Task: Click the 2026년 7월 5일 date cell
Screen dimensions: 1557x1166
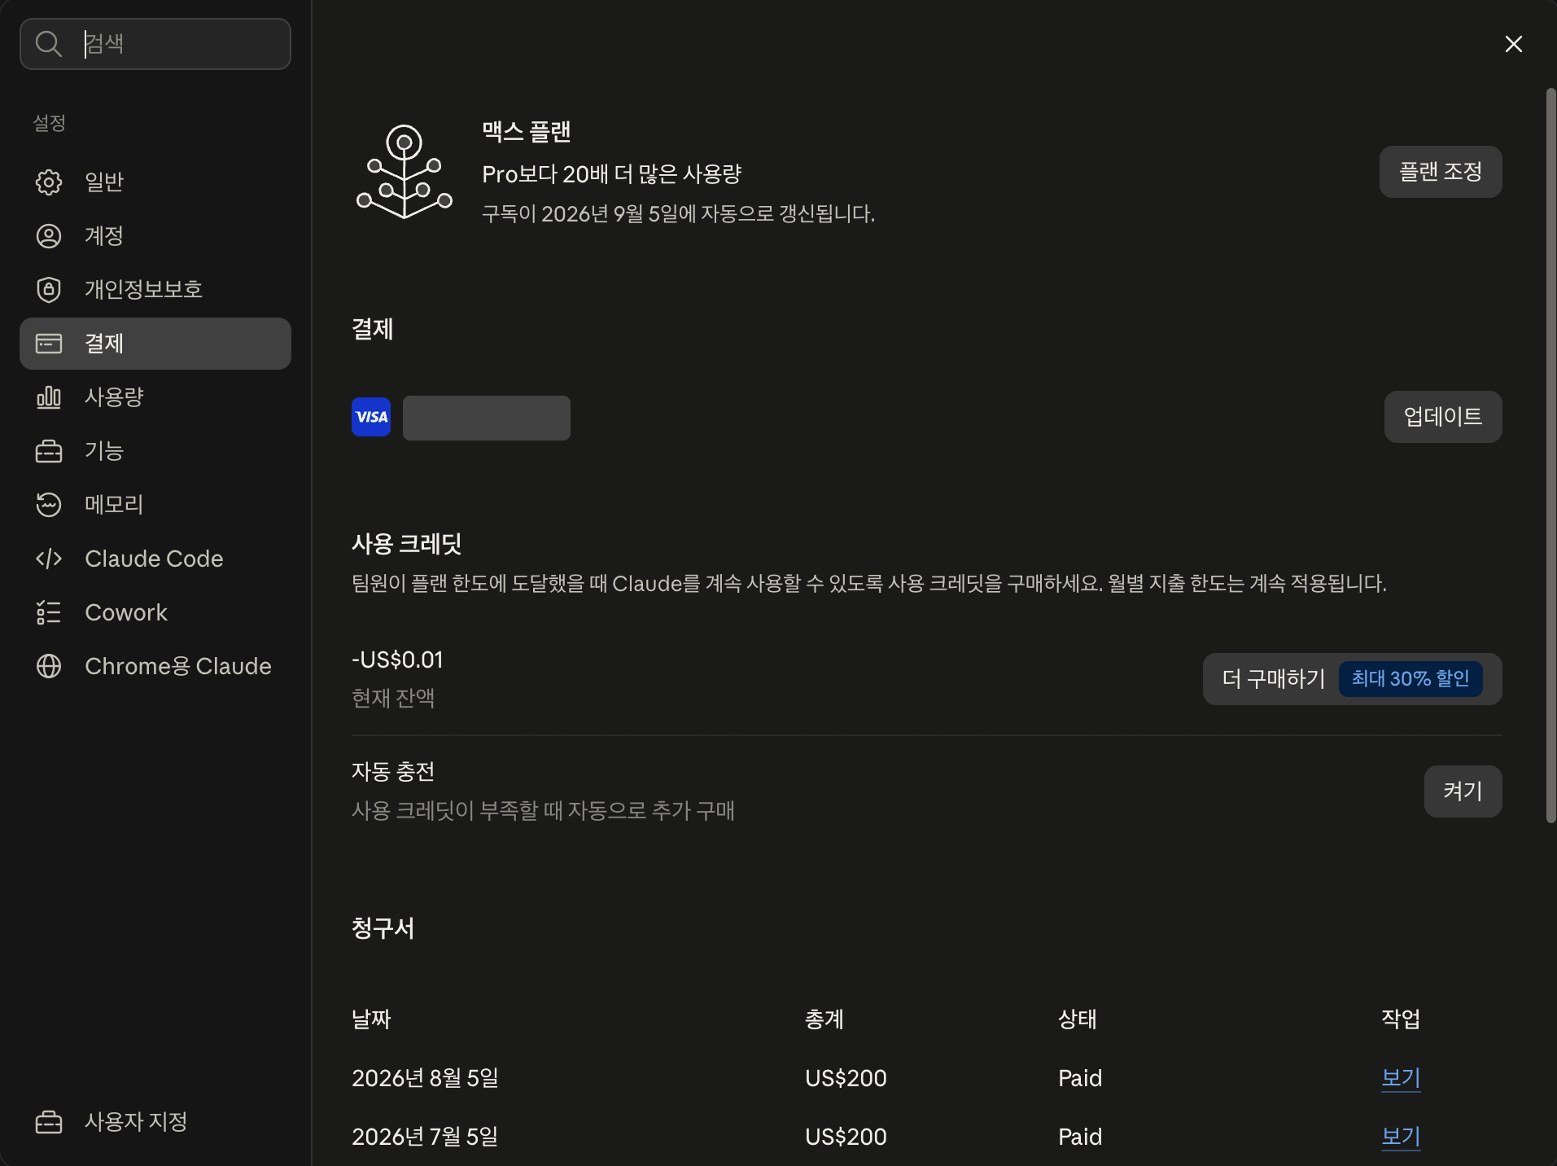Action: tap(425, 1137)
